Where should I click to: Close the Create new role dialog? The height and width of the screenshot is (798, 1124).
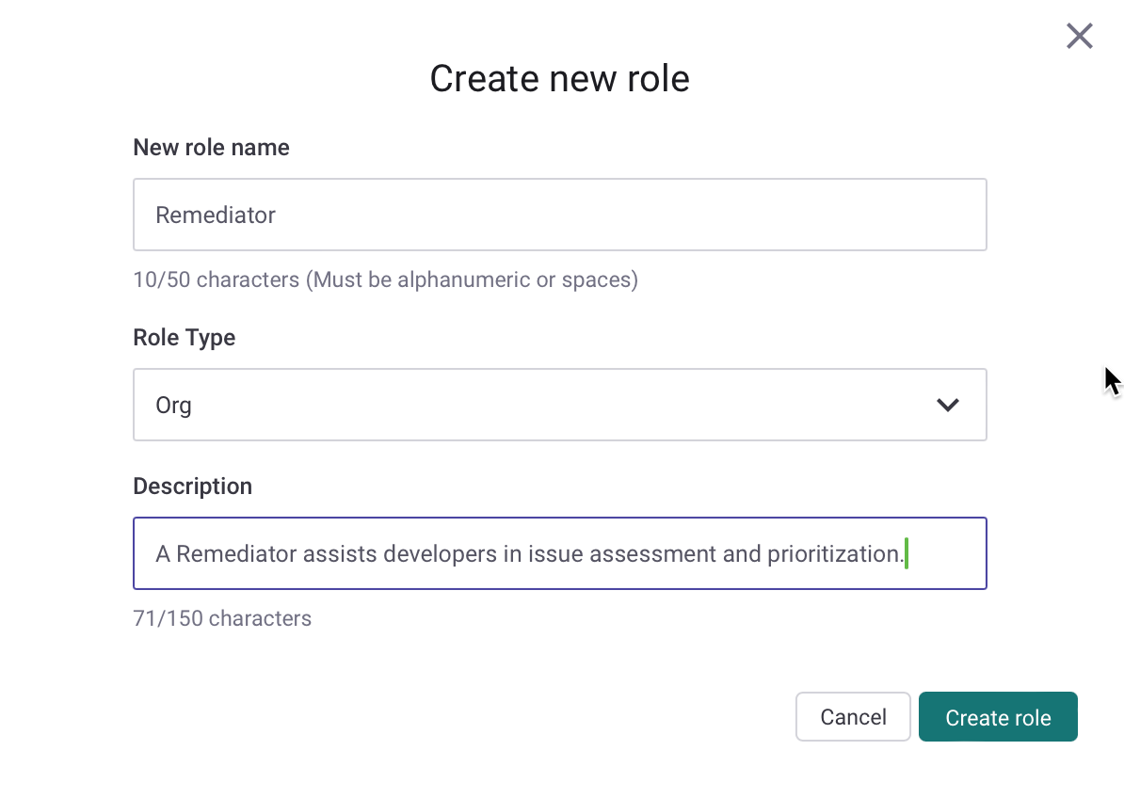pyautogui.click(x=1079, y=36)
